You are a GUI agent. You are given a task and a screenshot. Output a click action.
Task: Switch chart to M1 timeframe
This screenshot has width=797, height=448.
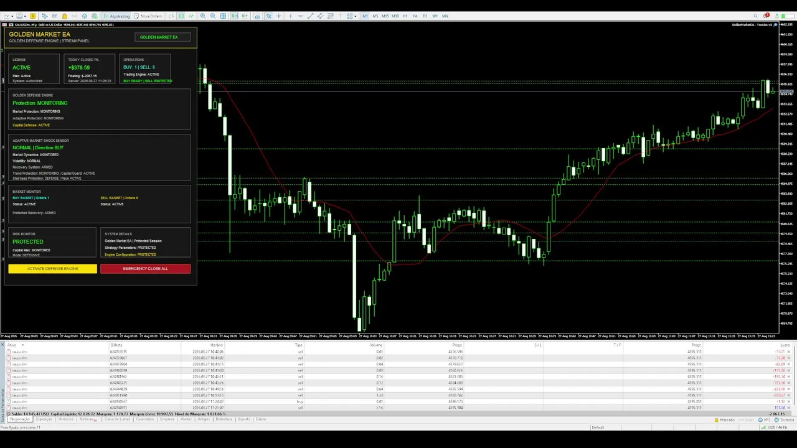[365, 16]
